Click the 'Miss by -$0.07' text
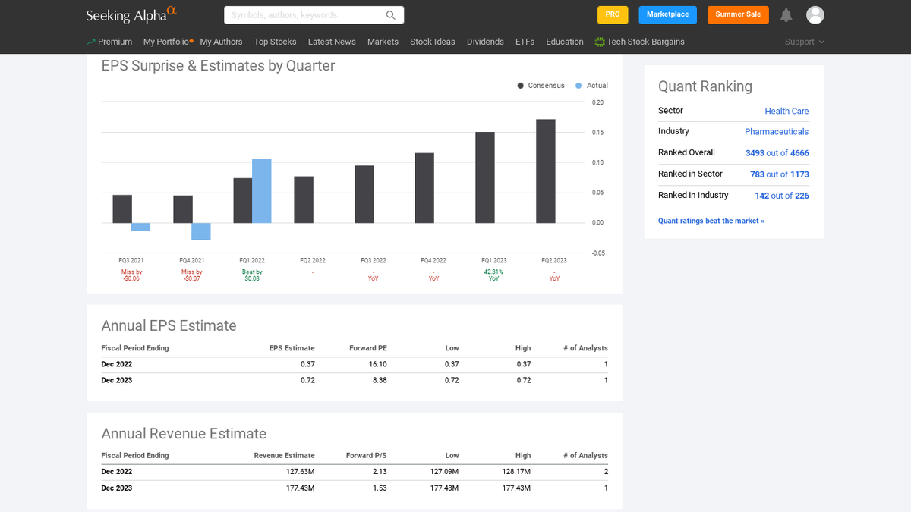 pyautogui.click(x=192, y=275)
